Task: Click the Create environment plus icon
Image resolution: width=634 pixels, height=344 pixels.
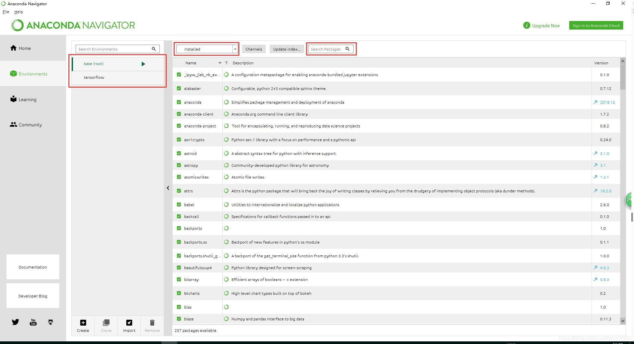Action: [83, 323]
